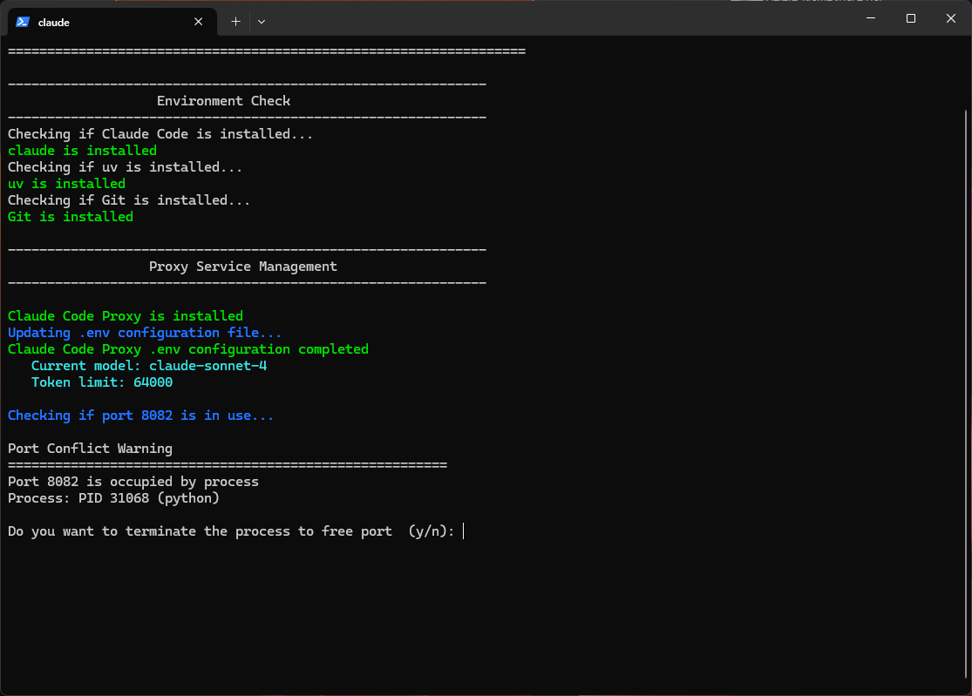Click '.env configuration completed' line

[187, 349]
